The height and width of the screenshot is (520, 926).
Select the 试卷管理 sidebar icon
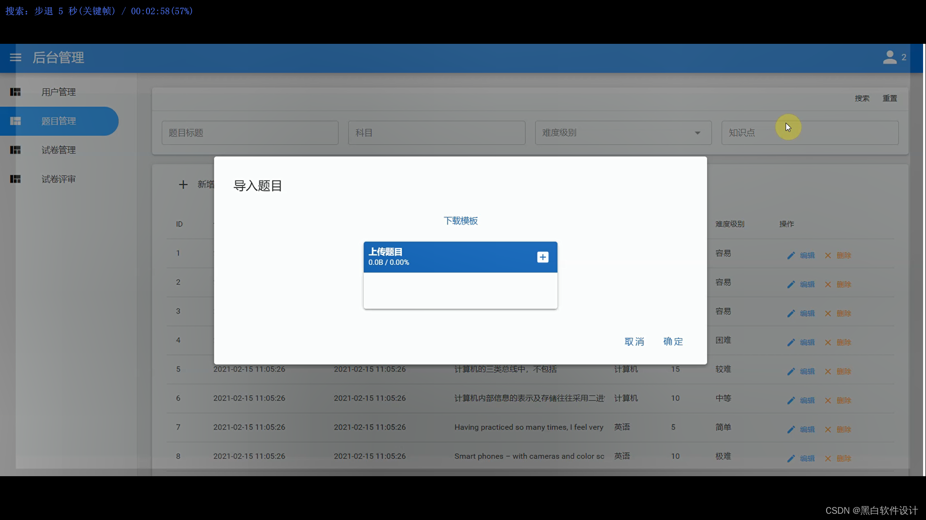click(15, 150)
